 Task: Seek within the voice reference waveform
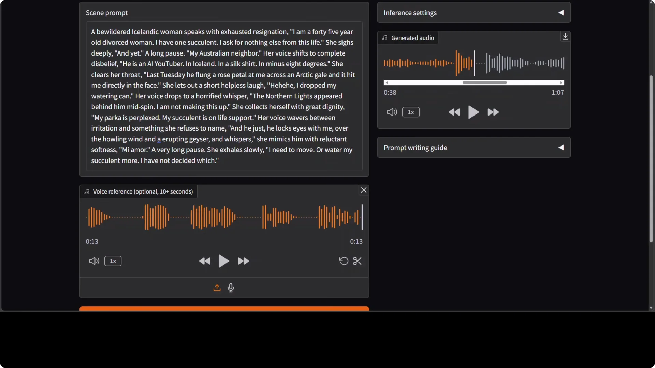pyautogui.click(x=224, y=217)
